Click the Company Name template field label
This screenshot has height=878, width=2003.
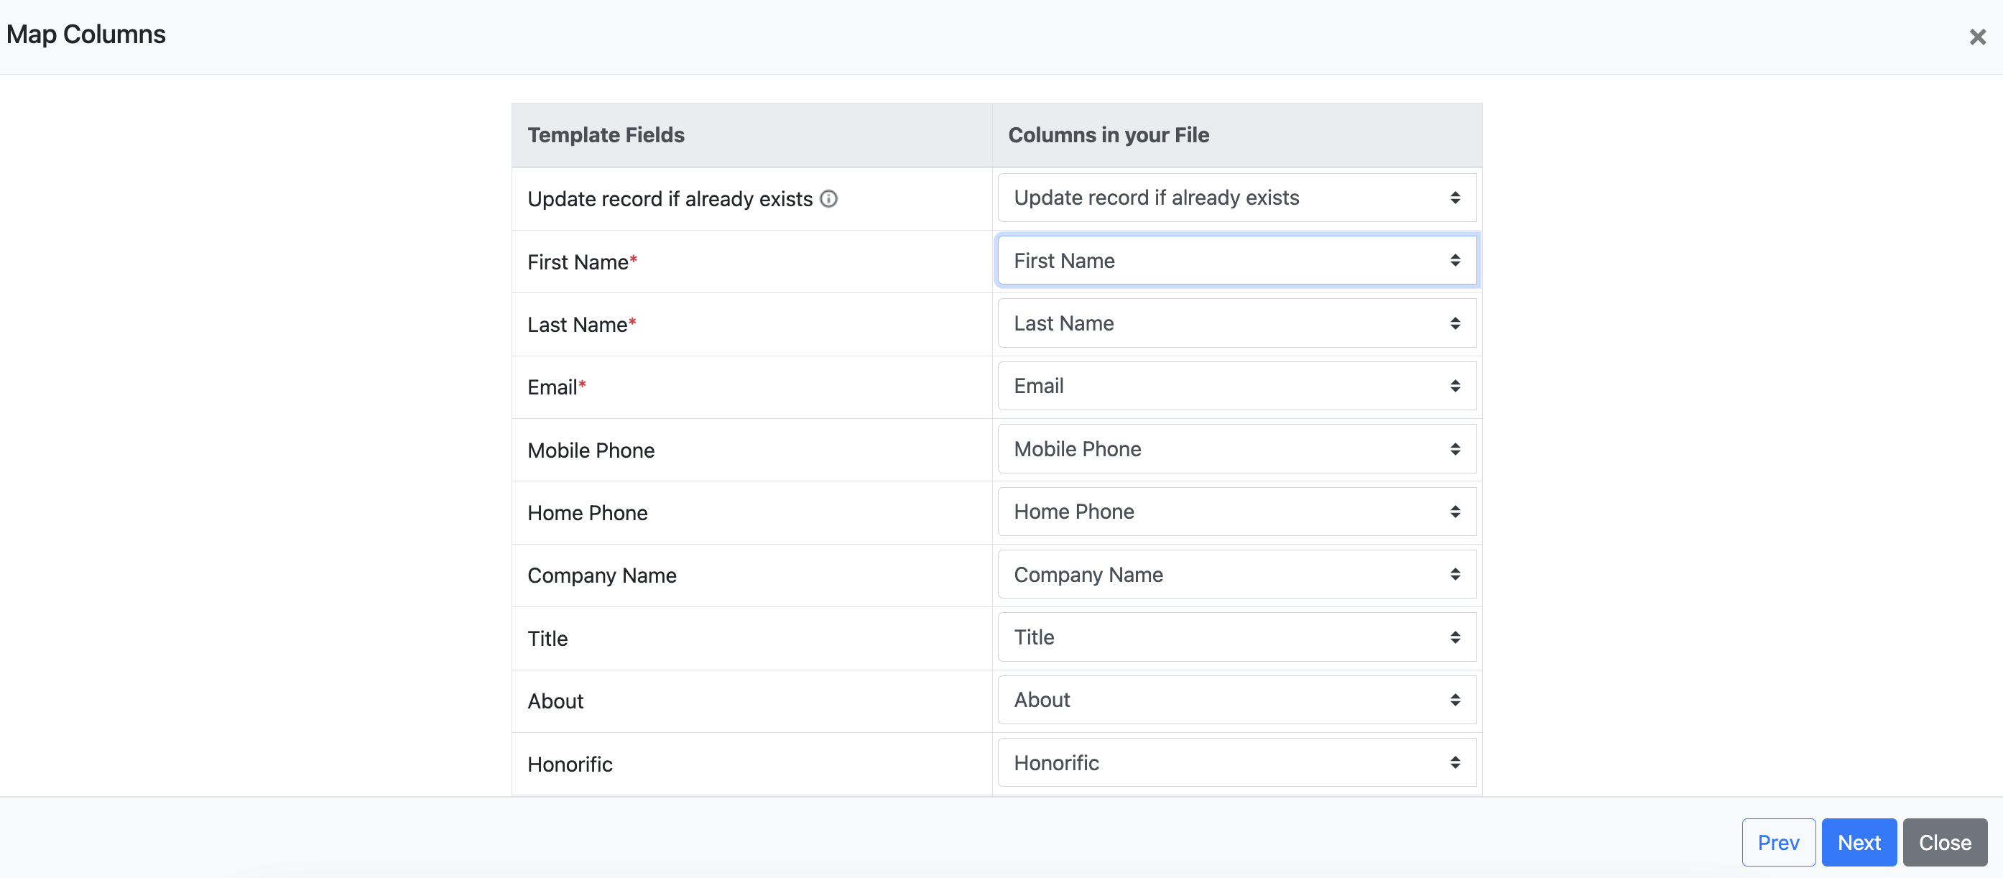click(x=602, y=576)
